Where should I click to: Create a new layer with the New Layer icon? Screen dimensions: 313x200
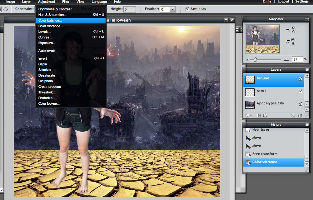[x=293, y=116]
